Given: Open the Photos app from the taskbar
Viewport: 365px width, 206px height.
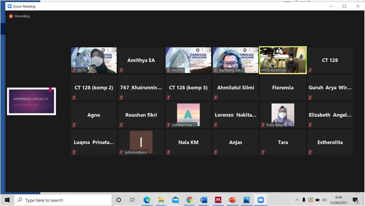Looking at the screenshot, I should [246, 200].
